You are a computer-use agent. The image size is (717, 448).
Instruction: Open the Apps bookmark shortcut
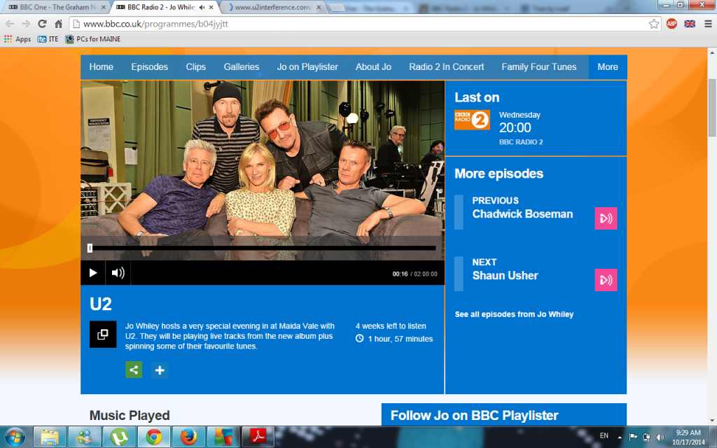18,39
